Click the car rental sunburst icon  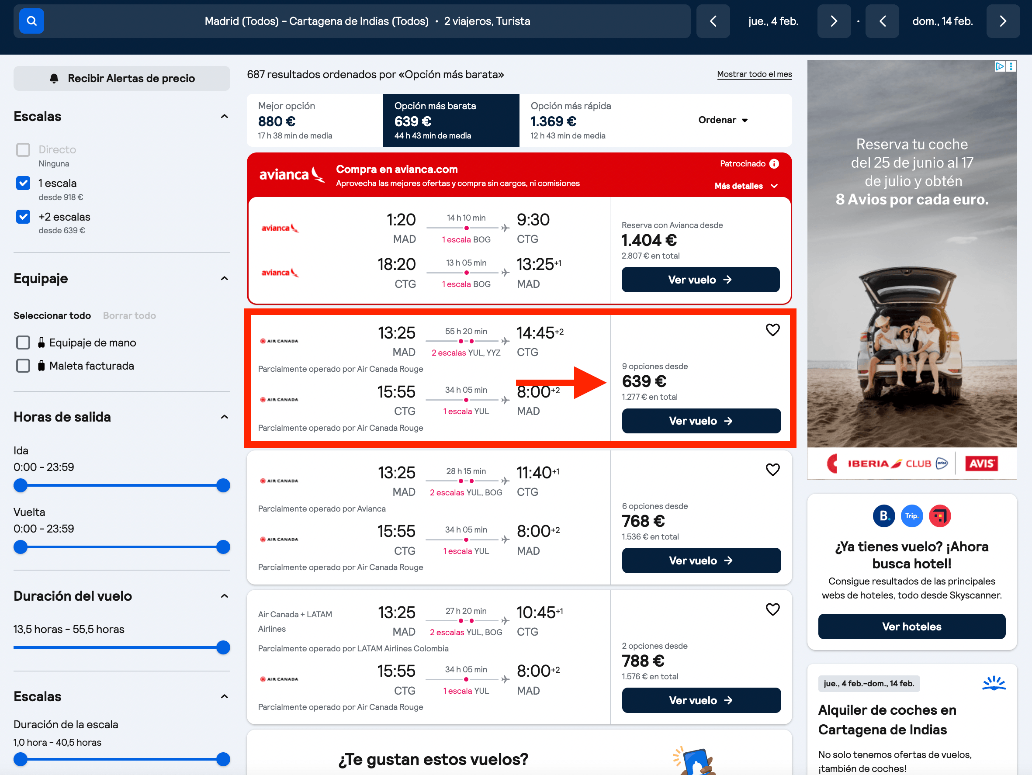(x=994, y=683)
